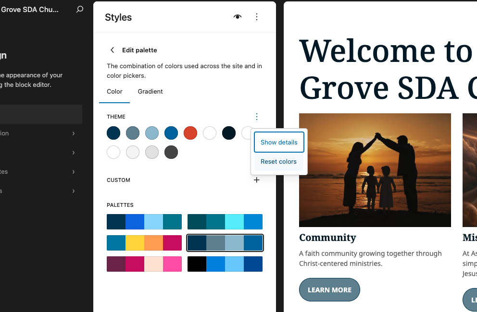The image size is (477, 312).
Task: Choose Reset colors from the menu
Action: [279, 162]
